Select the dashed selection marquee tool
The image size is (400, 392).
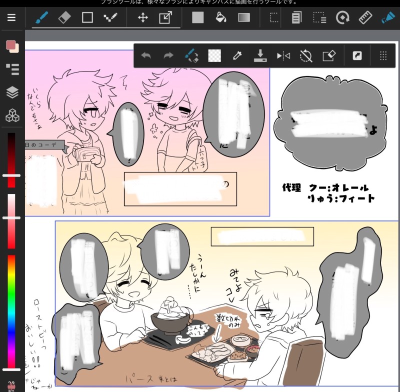[274, 18]
